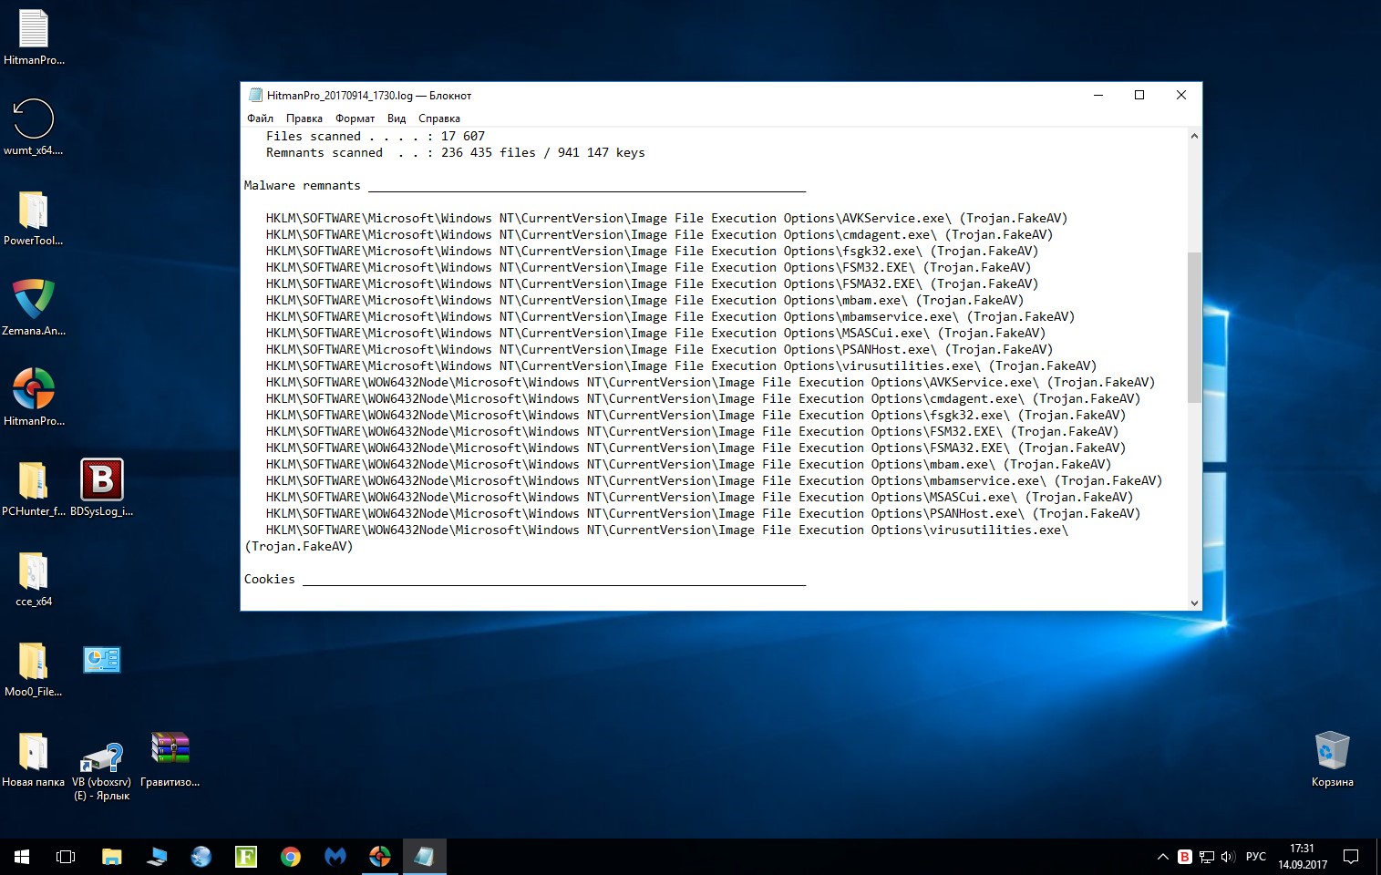
Task: Open the Action Center notifications icon
Action: [1351, 857]
